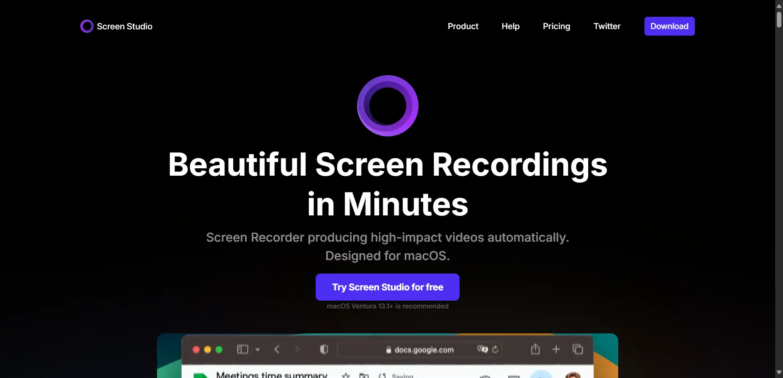783x378 pixels.
Task: Expand the sidebar chevron dropdown in Safari
Action: [258, 349]
